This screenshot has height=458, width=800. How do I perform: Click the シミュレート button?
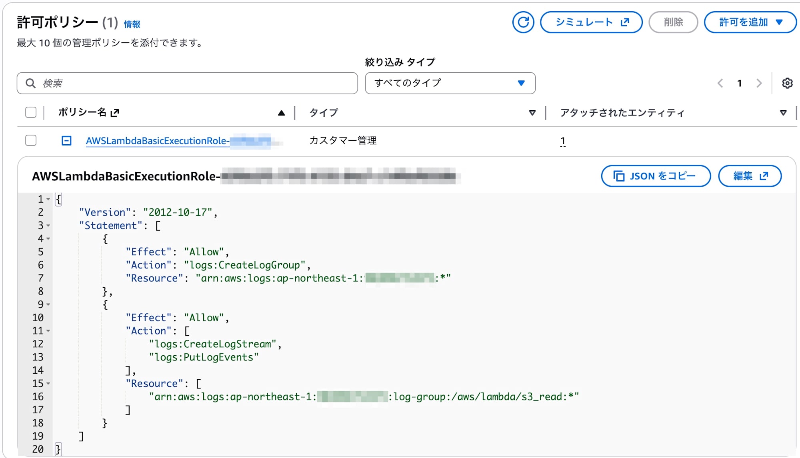coord(591,22)
